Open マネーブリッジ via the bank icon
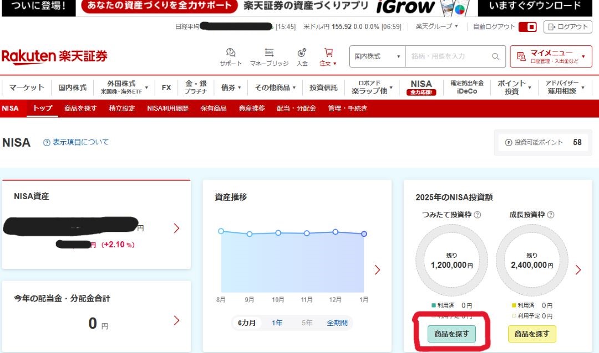Viewport: 599px width, 353px height. pos(269,51)
